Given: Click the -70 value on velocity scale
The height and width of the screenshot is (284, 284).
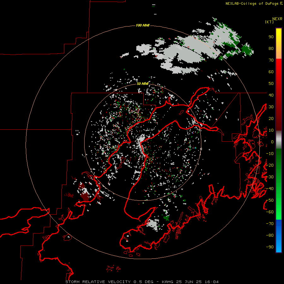Looking at the screenshot, I should [x=270, y=224].
